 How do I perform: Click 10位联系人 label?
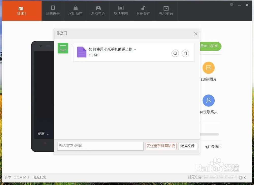tap(209, 112)
